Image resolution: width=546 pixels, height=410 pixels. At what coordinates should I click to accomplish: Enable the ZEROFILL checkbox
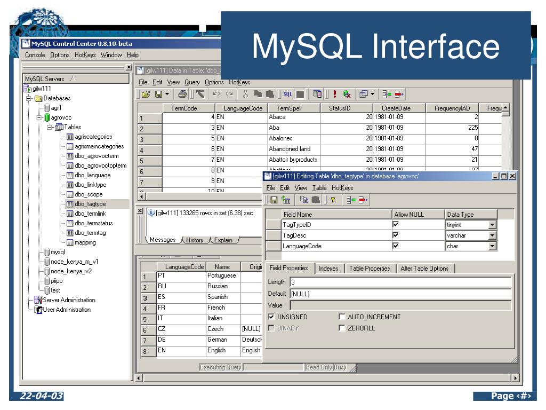coord(342,328)
